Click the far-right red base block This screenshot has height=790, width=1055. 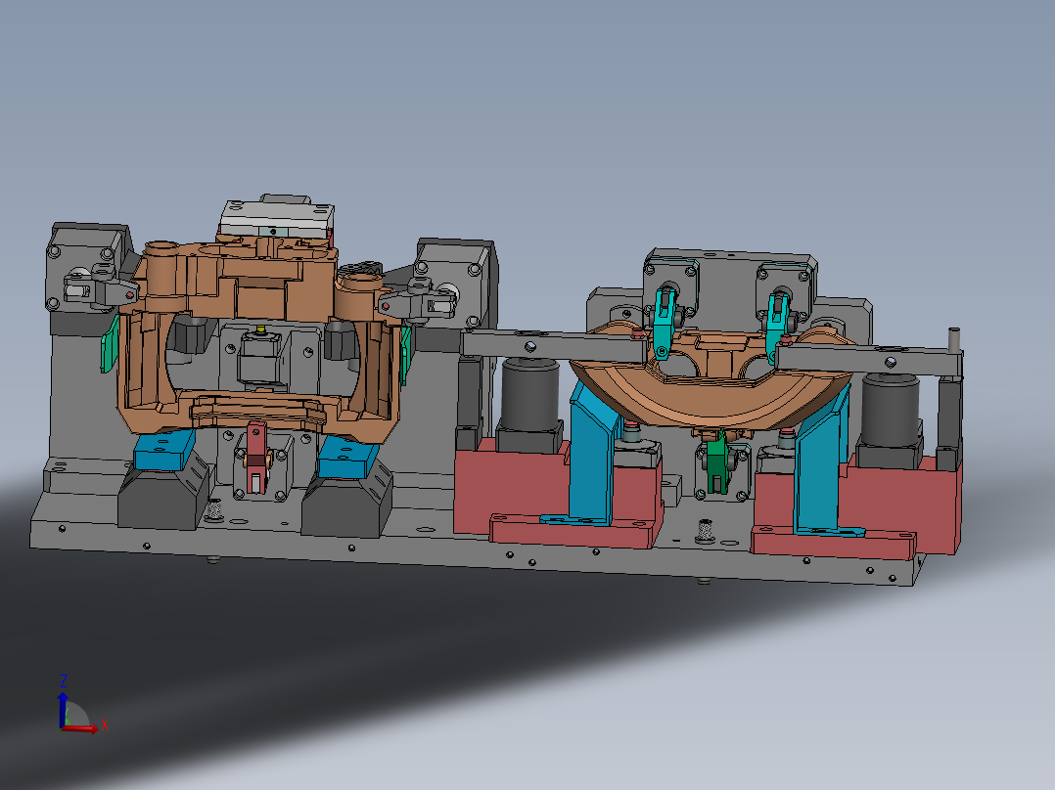(x=894, y=505)
